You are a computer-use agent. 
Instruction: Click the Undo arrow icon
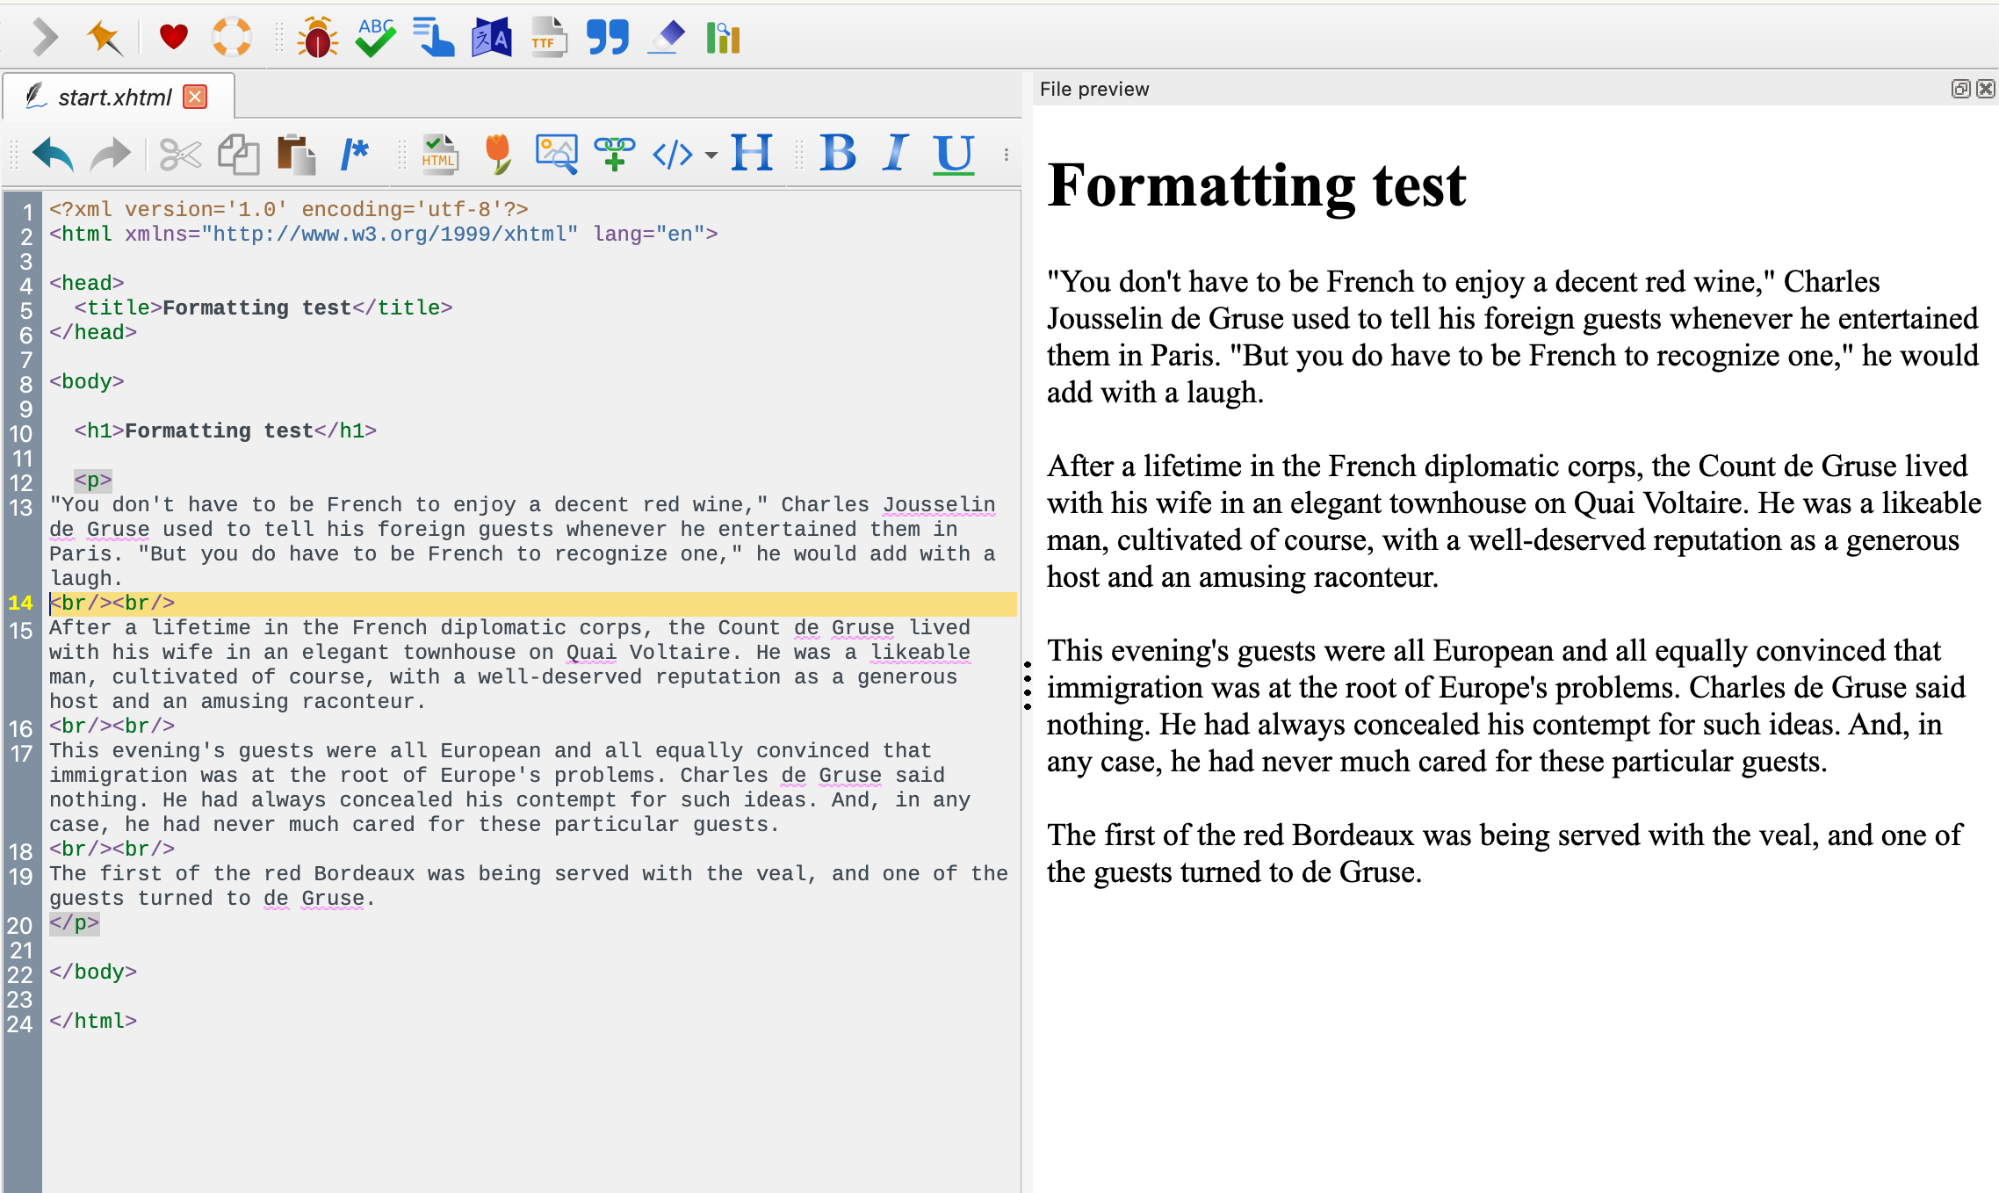(x=53, y=155)
